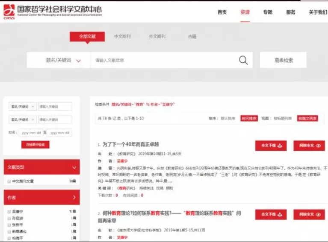The width and height of the screenshot is (328, 242).
Task: Click author 吴康宁 in first result
Action: pos(122,161)
